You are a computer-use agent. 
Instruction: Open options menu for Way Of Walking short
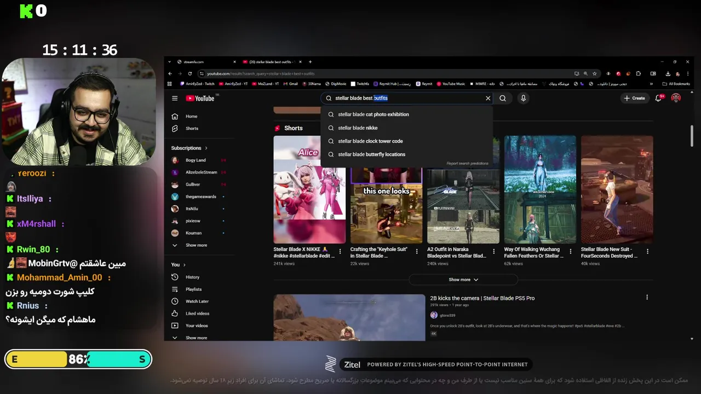click(571, 252)
